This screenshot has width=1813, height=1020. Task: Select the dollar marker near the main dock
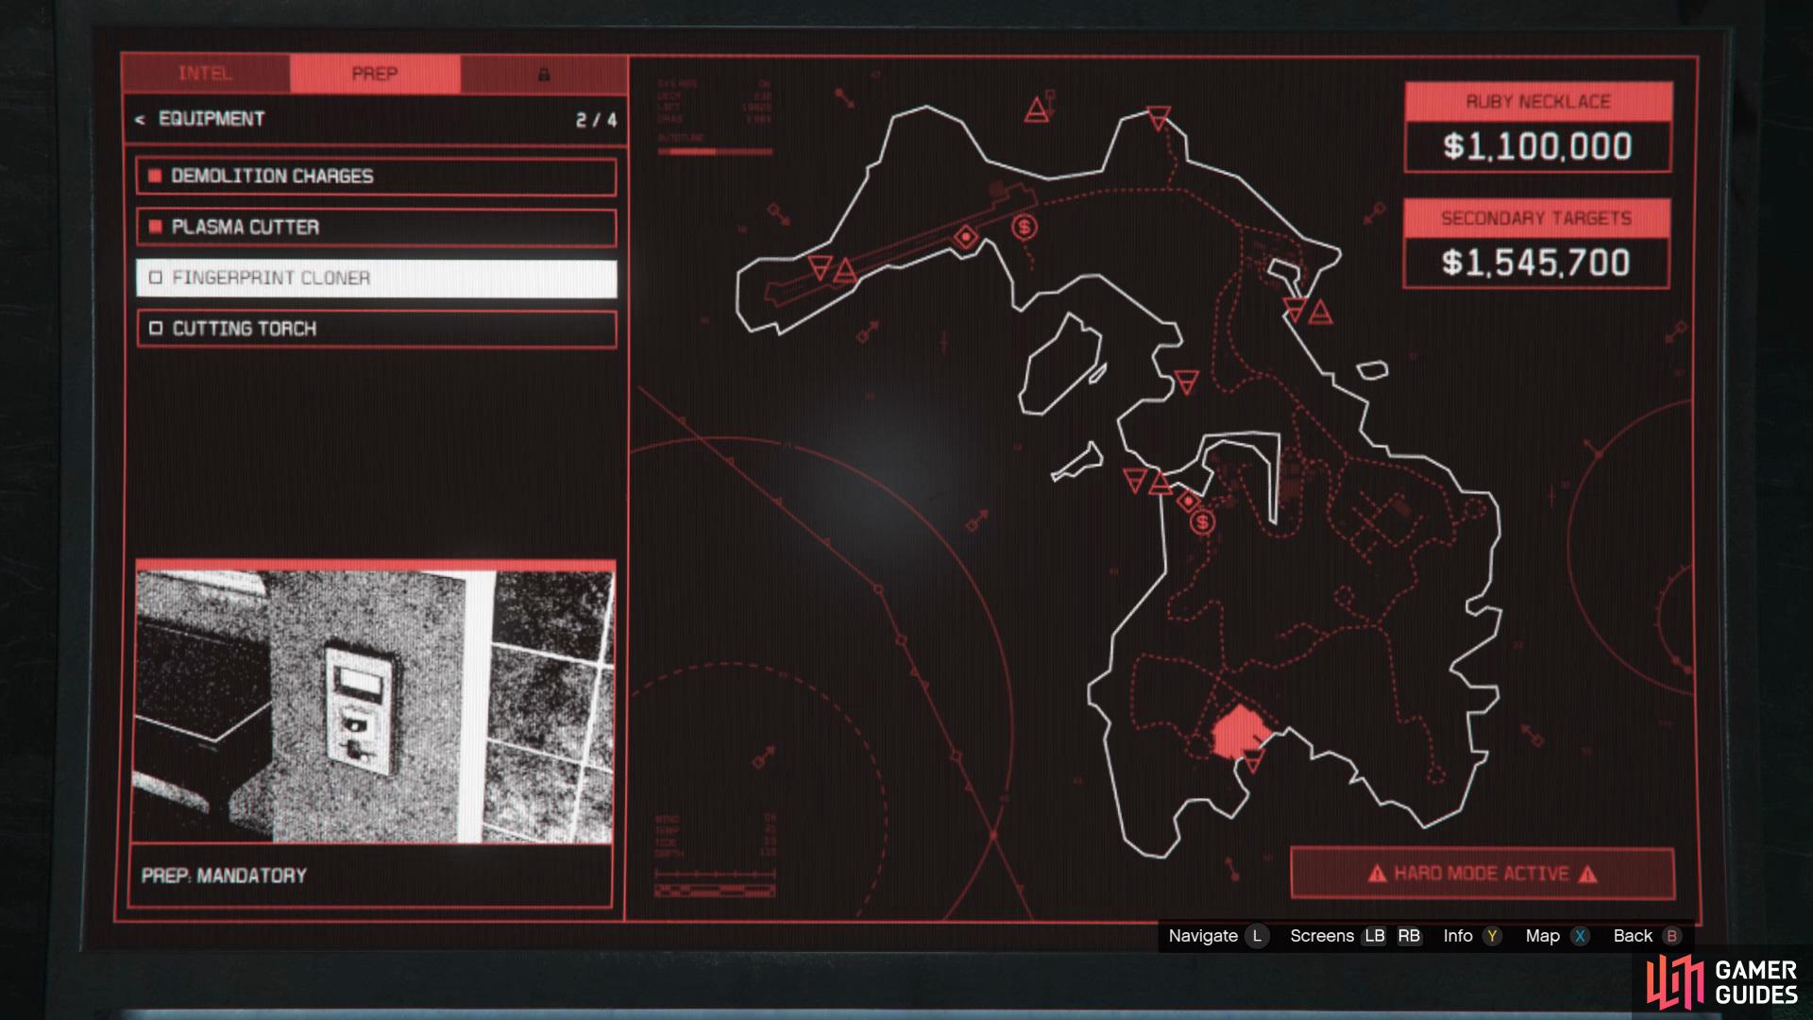click(1202, 521)
